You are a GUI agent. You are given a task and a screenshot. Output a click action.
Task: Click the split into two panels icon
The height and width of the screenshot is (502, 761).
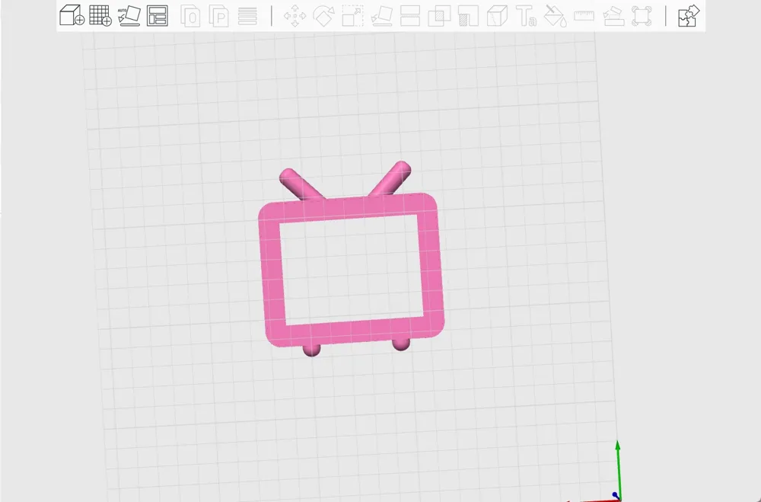click(410, 16)
